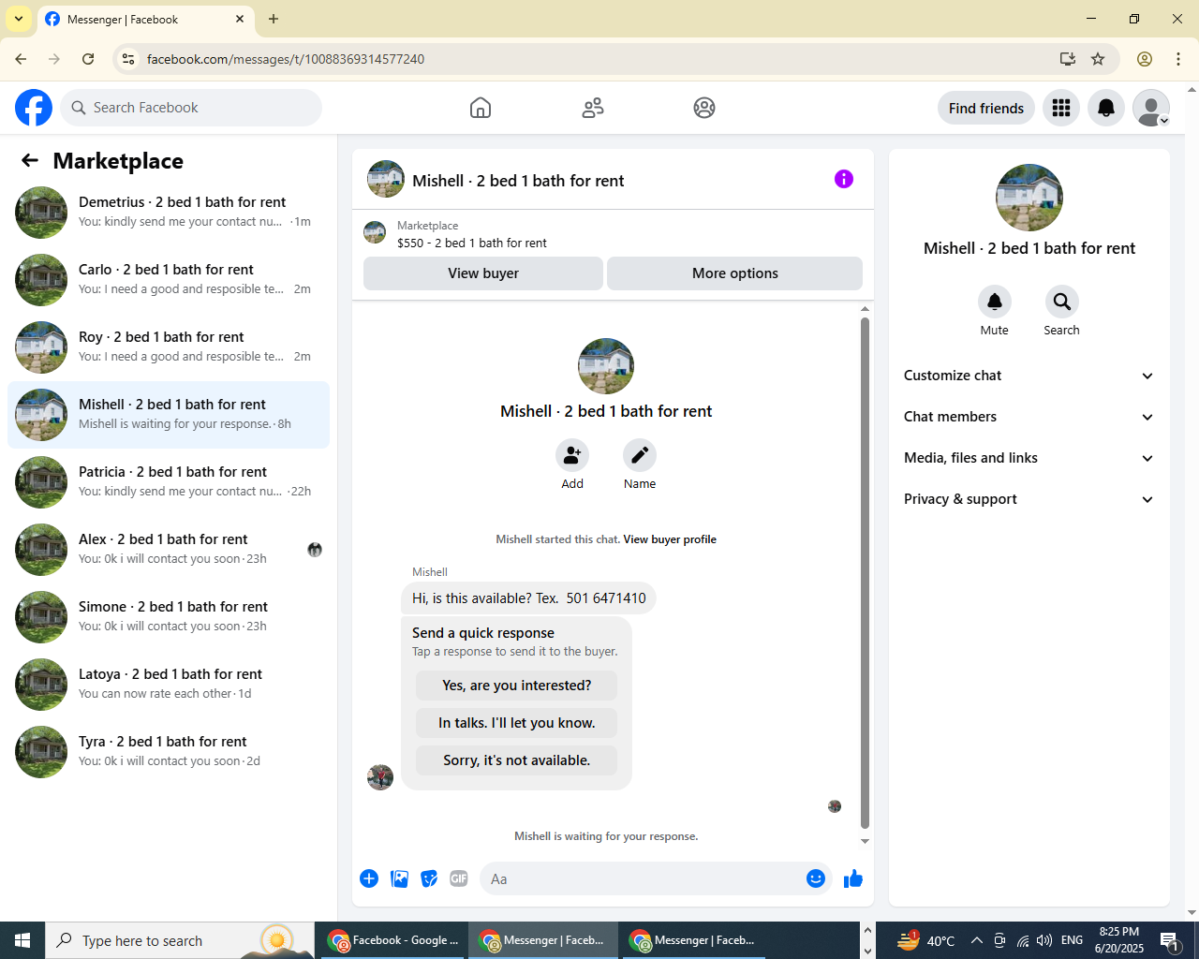Open Chrome three-dot menu
1199x959 pixels.
[1178, 59]
